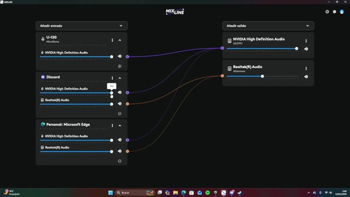Show hidden system tray icons
Image resolution: width=350 pixels, height=197 pixels.
tap(309, 193)
